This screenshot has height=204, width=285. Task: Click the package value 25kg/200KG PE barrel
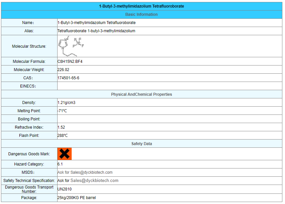[x=77, y=198]
